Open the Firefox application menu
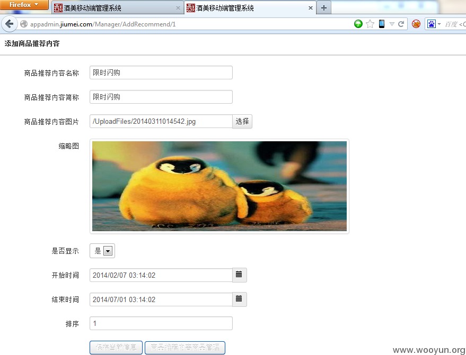The width and height of the screenshot is (466, 355). (x=24, y=5)
